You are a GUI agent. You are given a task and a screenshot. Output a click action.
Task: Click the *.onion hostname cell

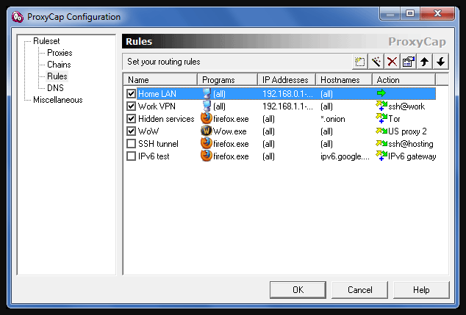[x=332, y=119]
